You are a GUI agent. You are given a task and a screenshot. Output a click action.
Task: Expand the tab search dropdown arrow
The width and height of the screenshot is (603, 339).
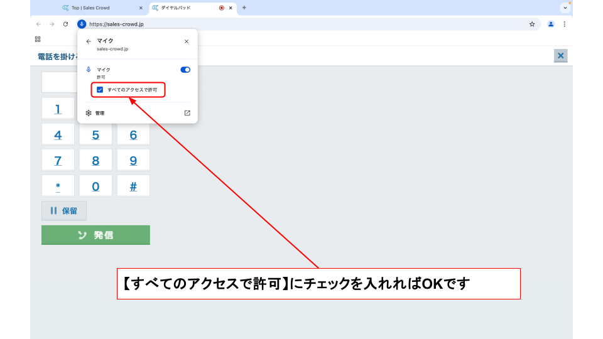(565, 8)
